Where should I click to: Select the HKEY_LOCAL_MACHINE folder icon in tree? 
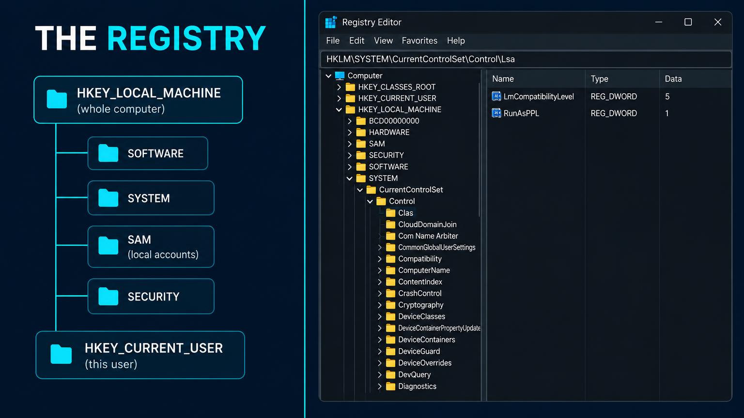tap(351, 110)
